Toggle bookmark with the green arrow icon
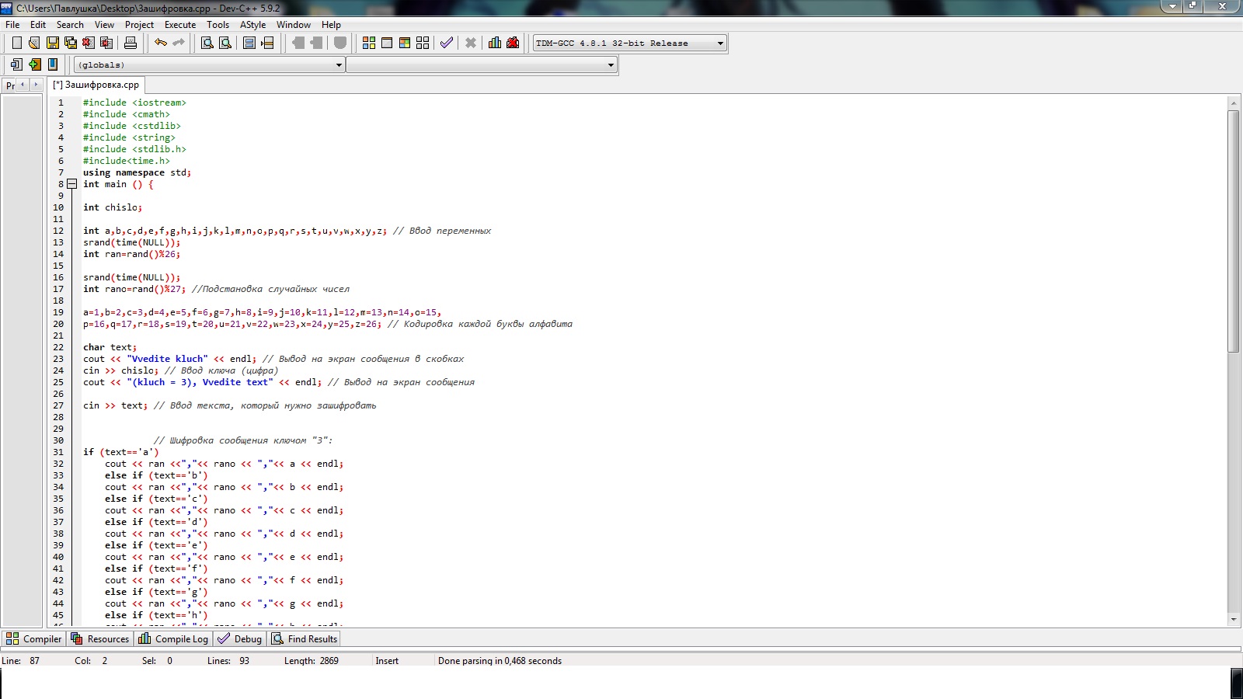1243x699 pixels. click(x=34, y=64)
